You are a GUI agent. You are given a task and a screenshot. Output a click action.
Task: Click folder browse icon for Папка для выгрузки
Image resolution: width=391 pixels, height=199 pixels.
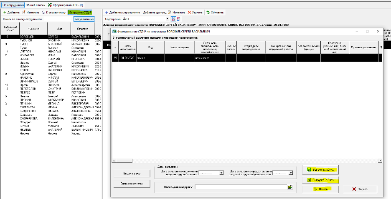click(290, 187)
